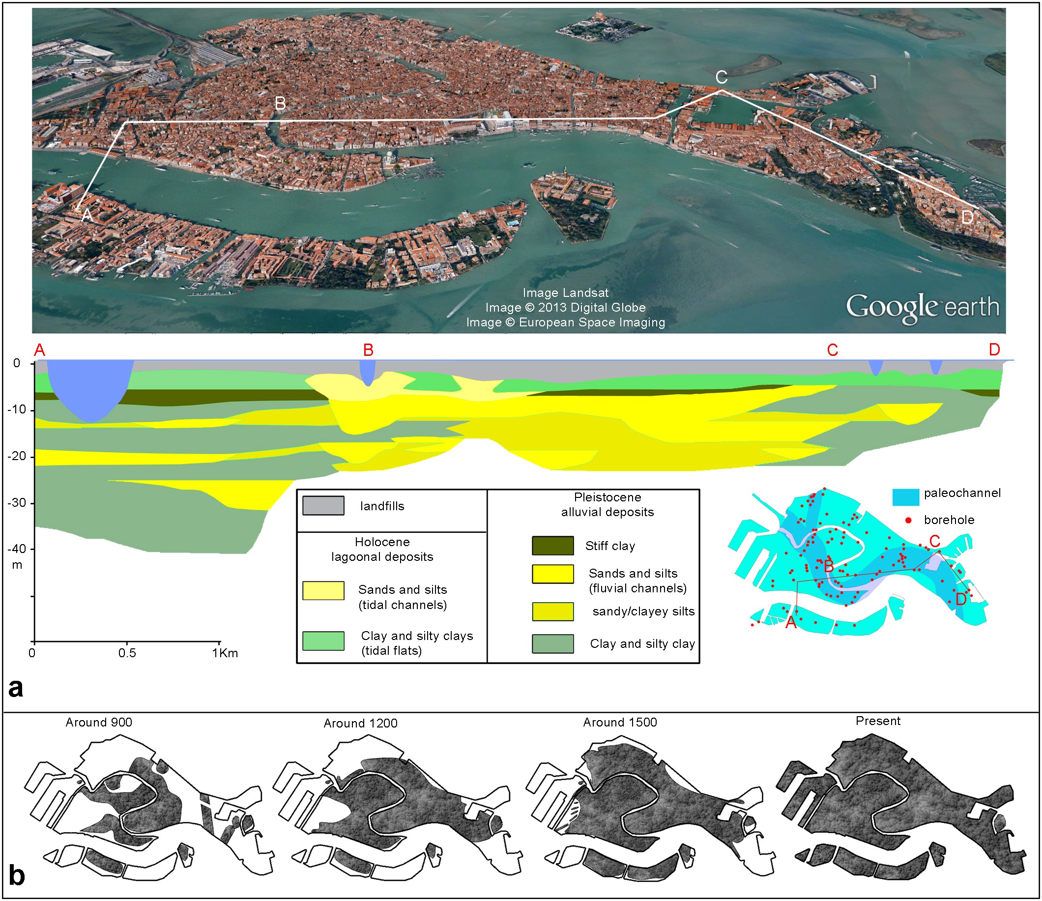Click the landfills gray legend swatch
The height and width of the screenshot is (901, 1042).
pyautogui.click(x=323, y=506)
